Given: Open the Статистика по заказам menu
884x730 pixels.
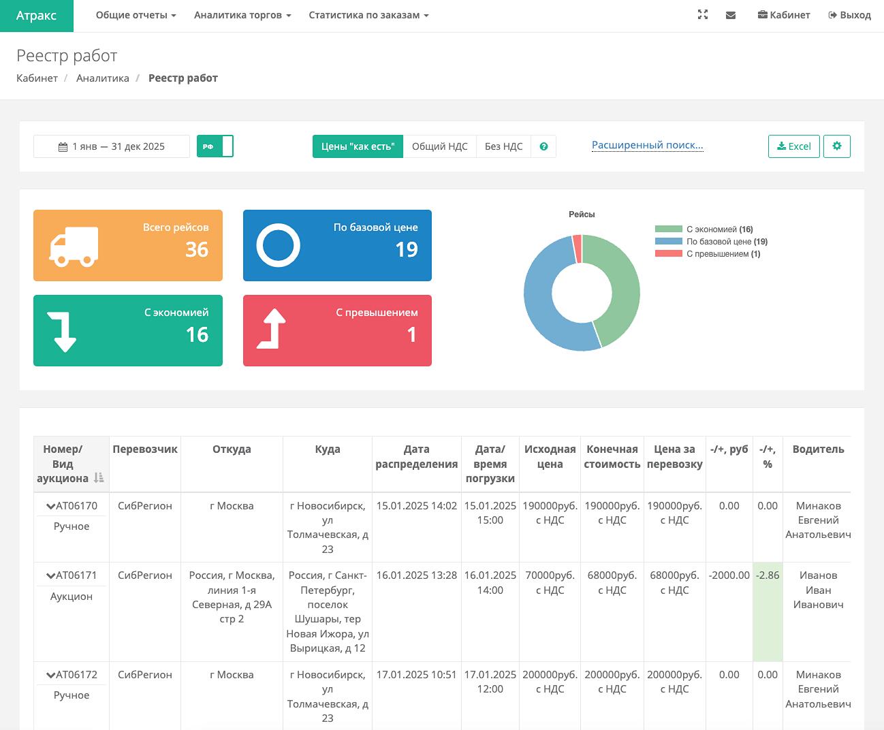Looking at the screenshot, I should click(x=368, y=15).
